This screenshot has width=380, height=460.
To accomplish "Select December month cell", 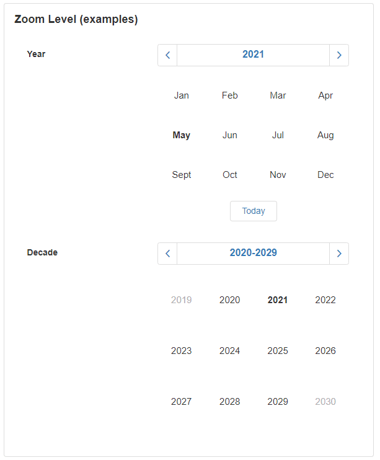I will tap(325, 175).
